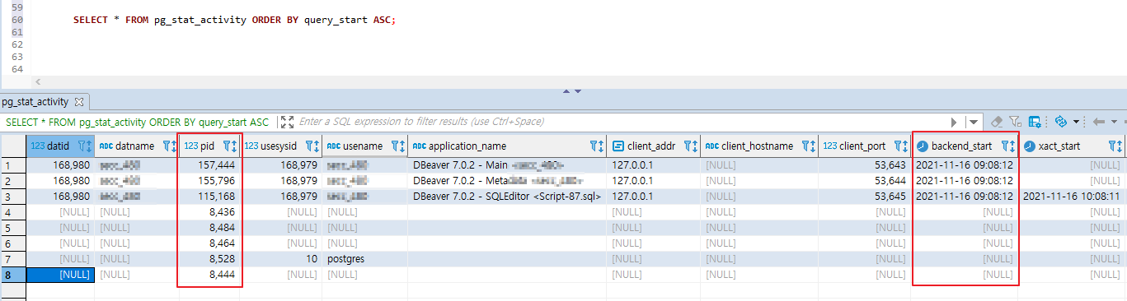
Task: Click the SQL line SELECT * FROM pg_stat_activity
Action: coord(234,19)
